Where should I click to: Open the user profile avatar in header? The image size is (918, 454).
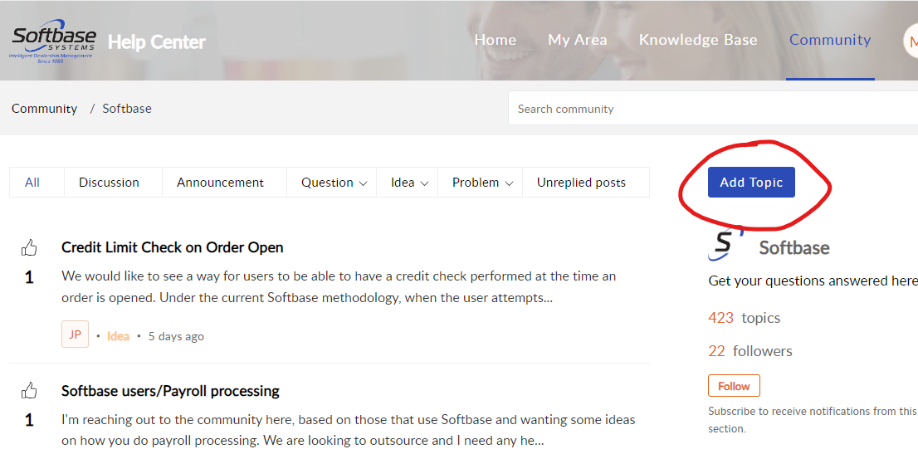click(911, 41)
